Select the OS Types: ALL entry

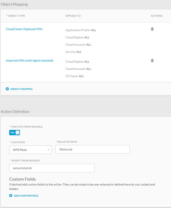pyautogui.click(x=75, y=76)
